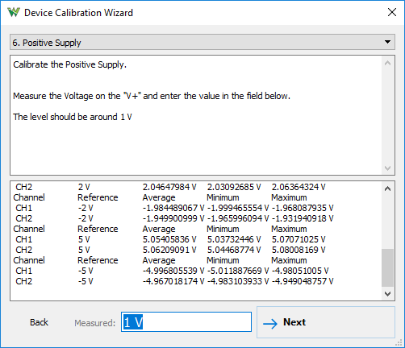Click CH1 minimum -5.011887669 V
Viewport: 405px width, 348px height.
tap(238, 271)
